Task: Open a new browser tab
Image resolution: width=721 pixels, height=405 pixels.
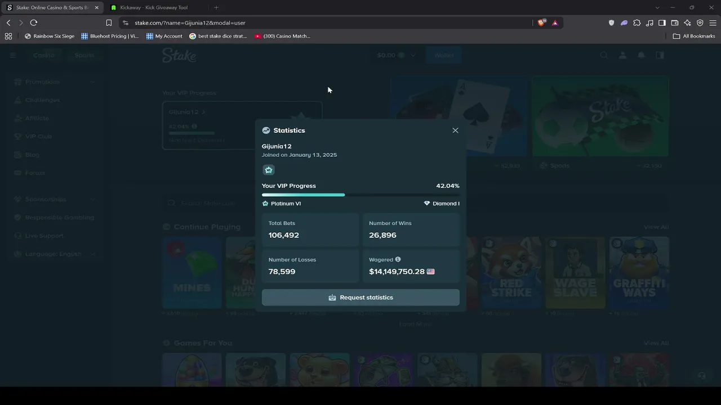Action: 216,7
